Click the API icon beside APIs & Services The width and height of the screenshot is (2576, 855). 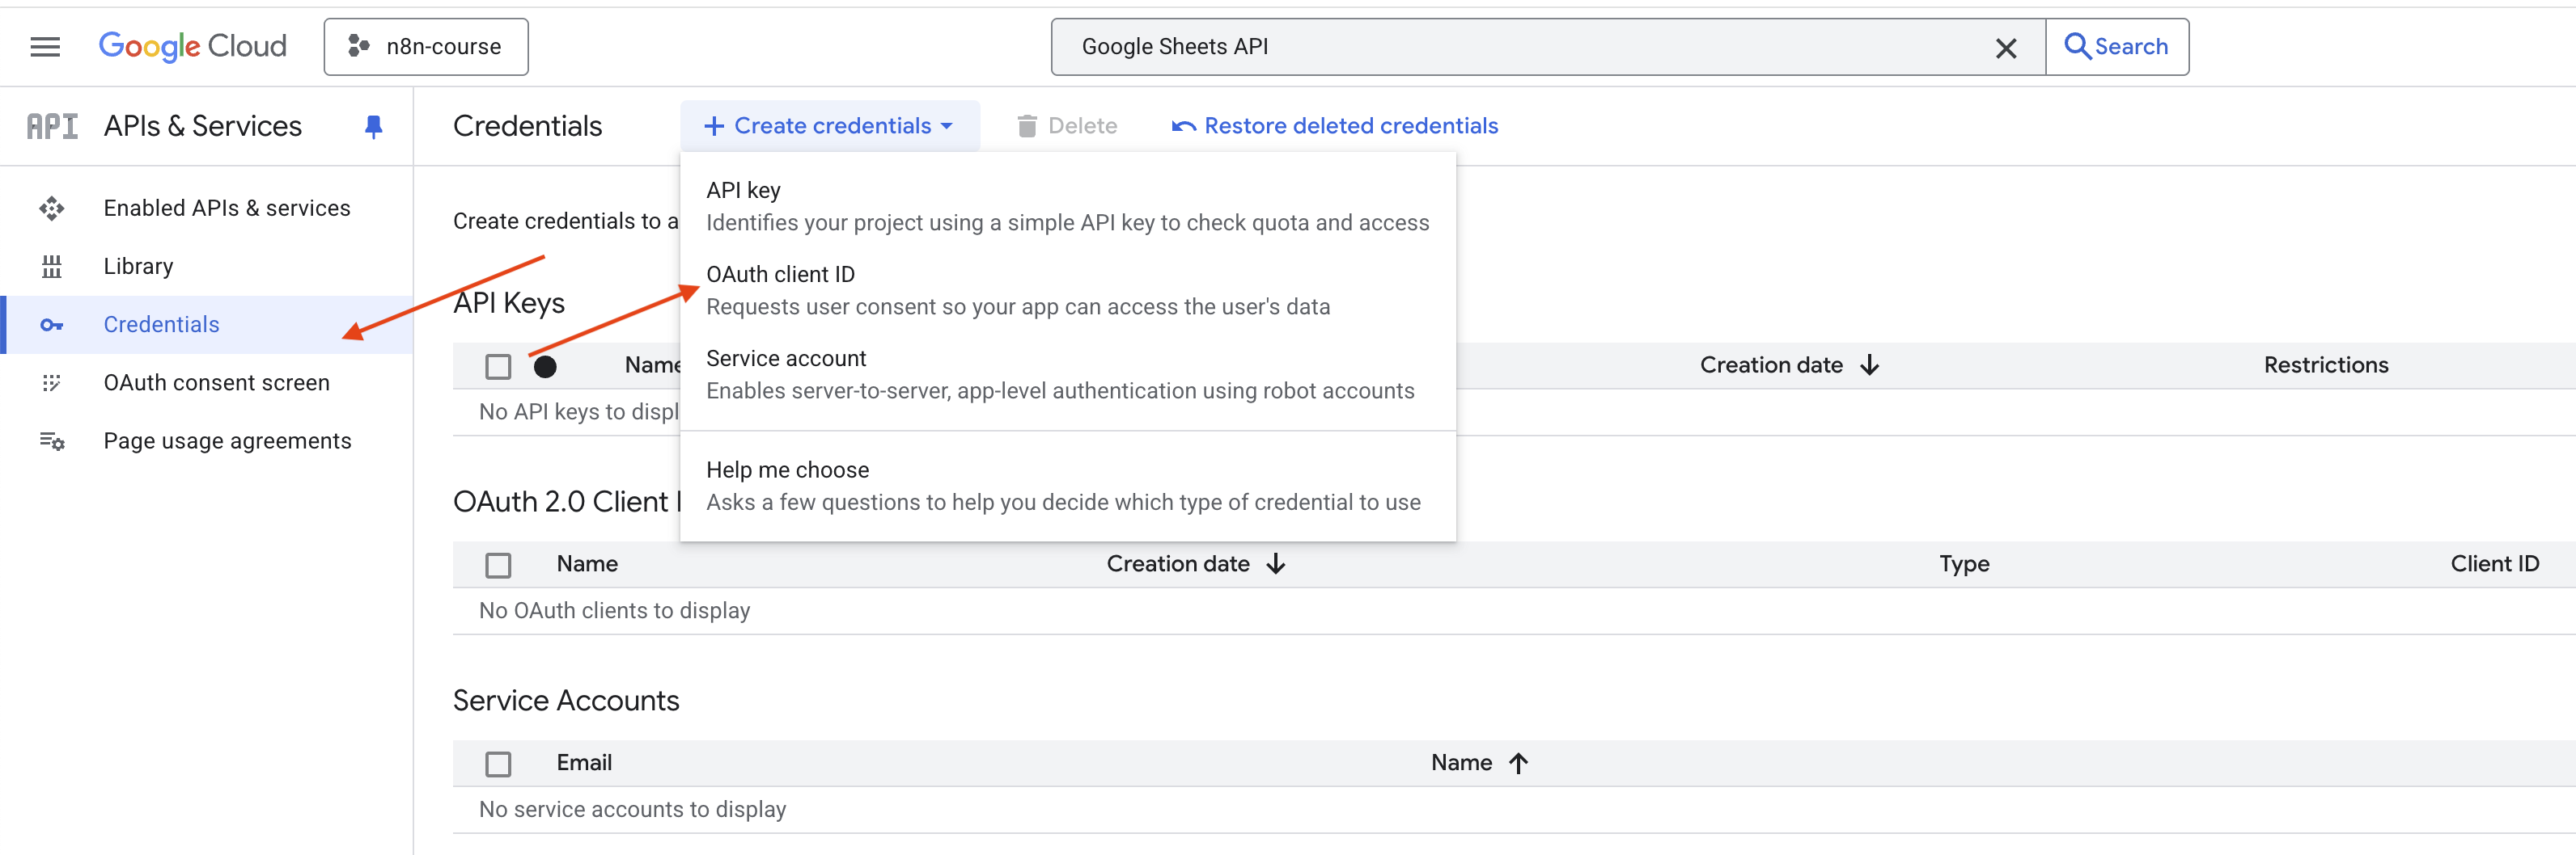(52, 127)
